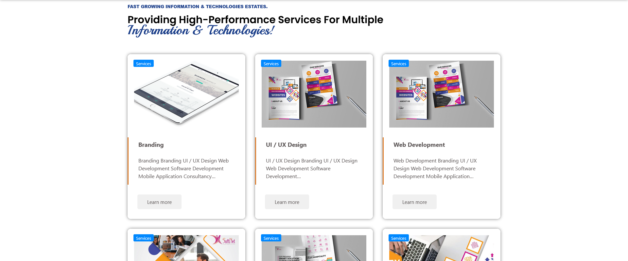
Task: Click Services badge on bottom-right laptop card
Action: pyautogui.click(x=399, y=238)
